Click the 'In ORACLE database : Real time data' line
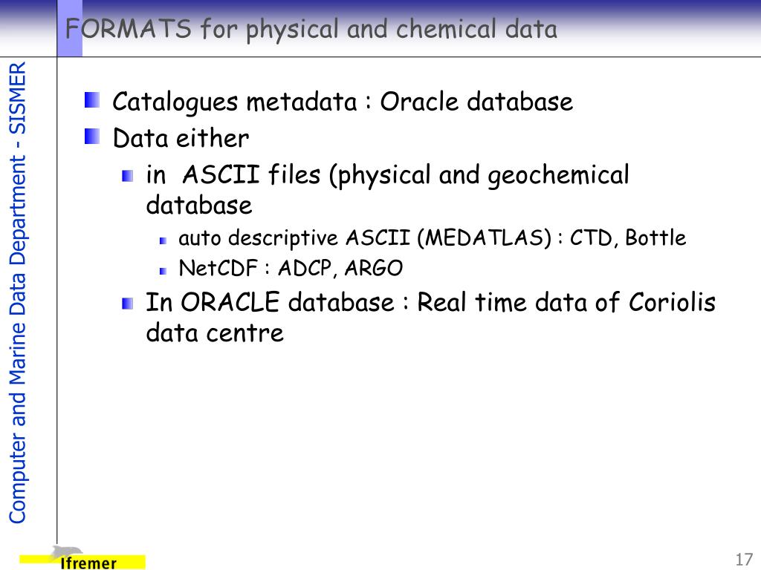The height and width of the screenshot is (570, 761). coord(430,302)
